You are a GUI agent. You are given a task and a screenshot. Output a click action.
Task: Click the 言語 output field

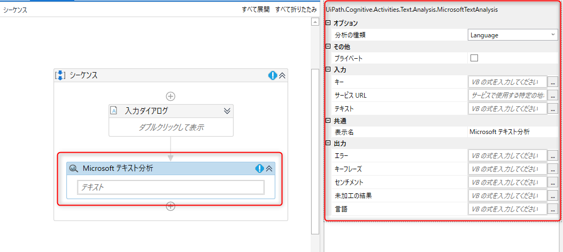pos(508,209)
